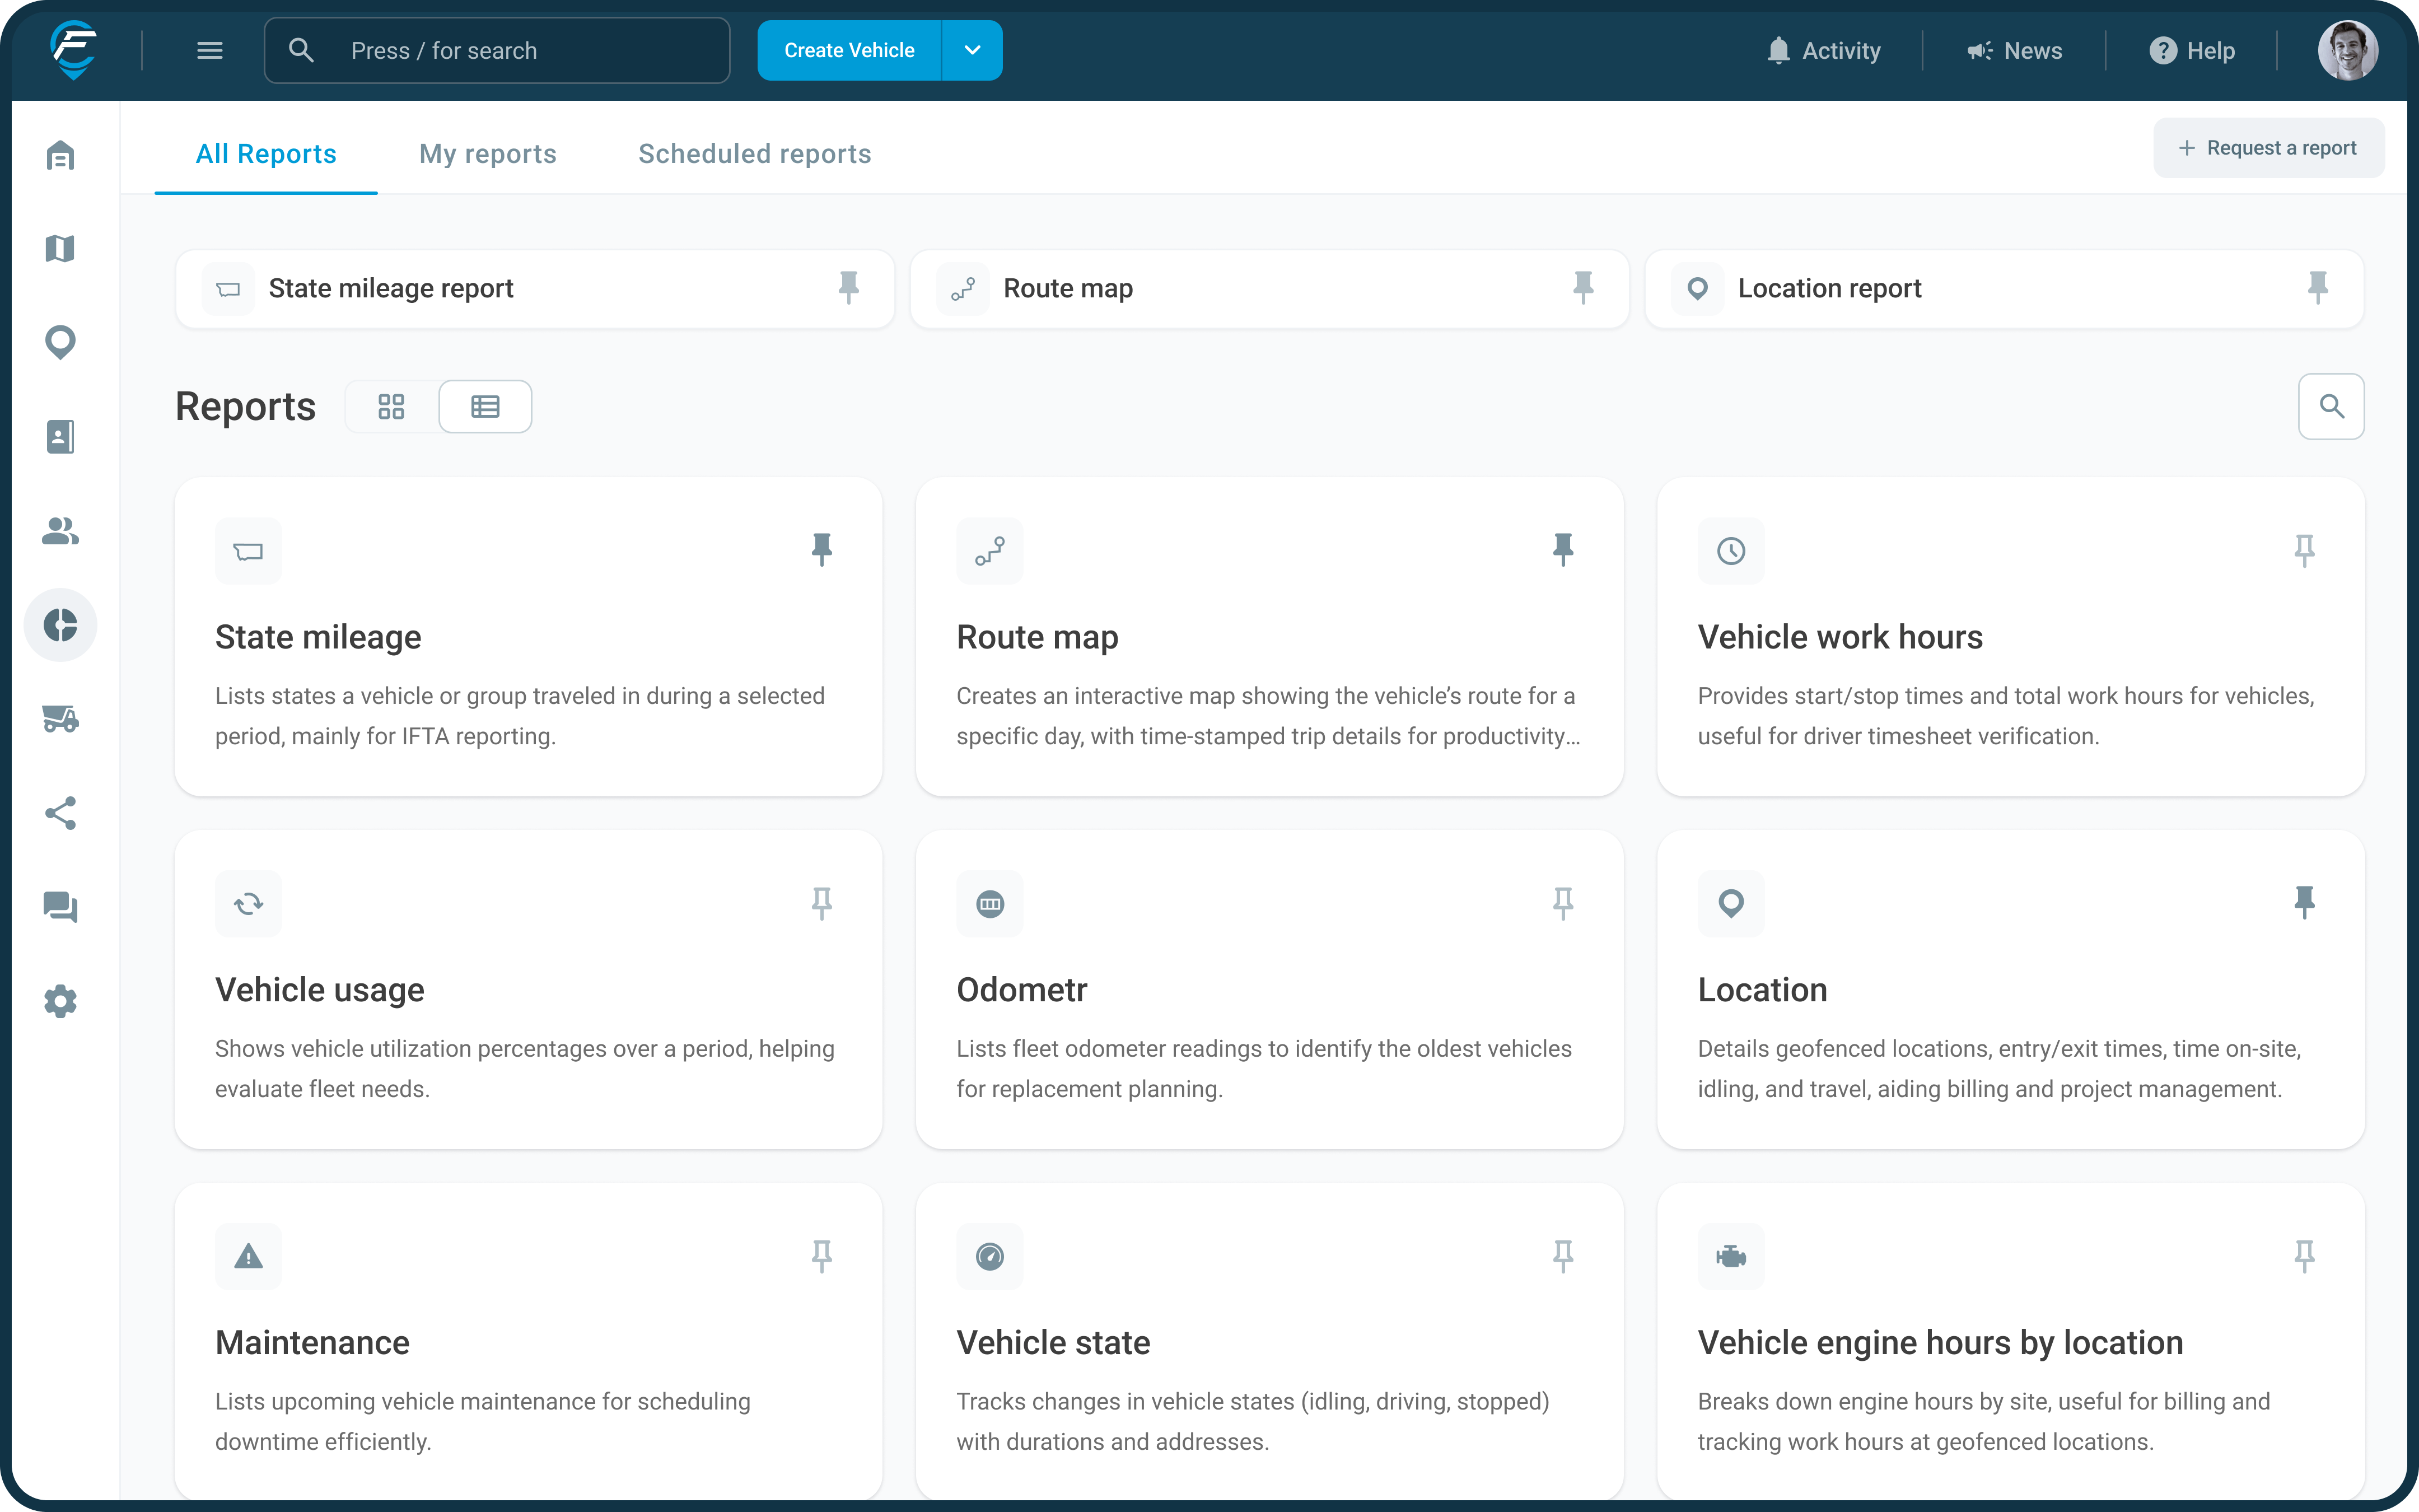Click the refresh icon on Vehicle usage card
Image resolution: width=2419 pixels, height=1512 pixels.
coord(248,904)
